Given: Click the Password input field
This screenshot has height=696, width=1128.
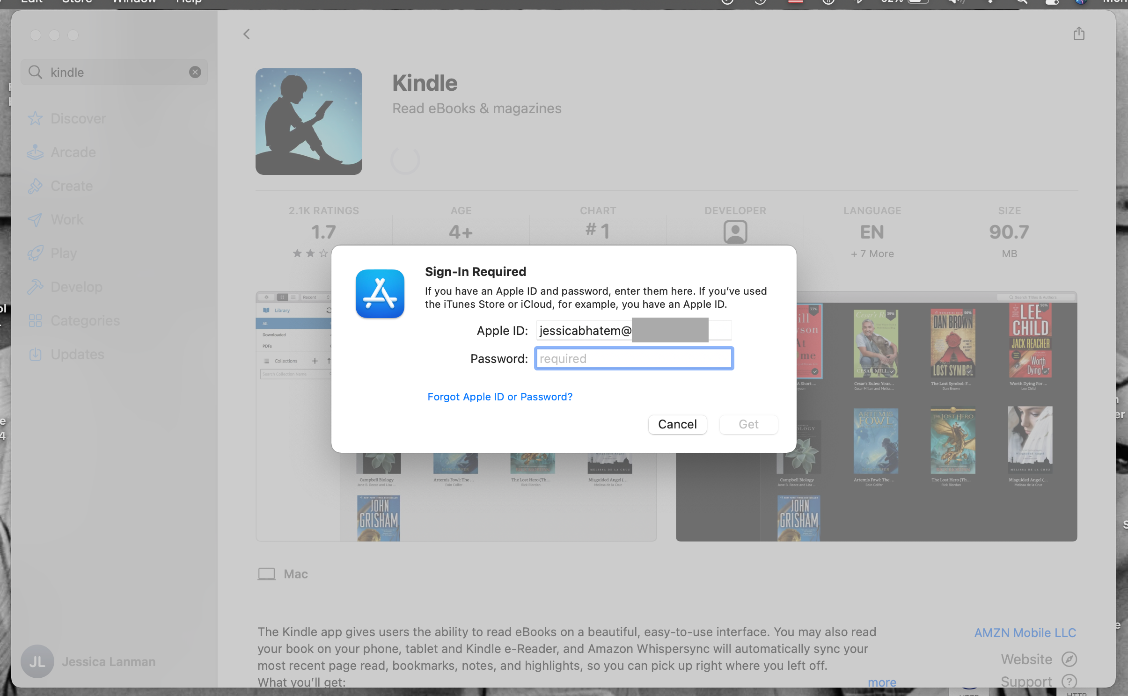Looking at the screenshot, I should coord(634,359).
